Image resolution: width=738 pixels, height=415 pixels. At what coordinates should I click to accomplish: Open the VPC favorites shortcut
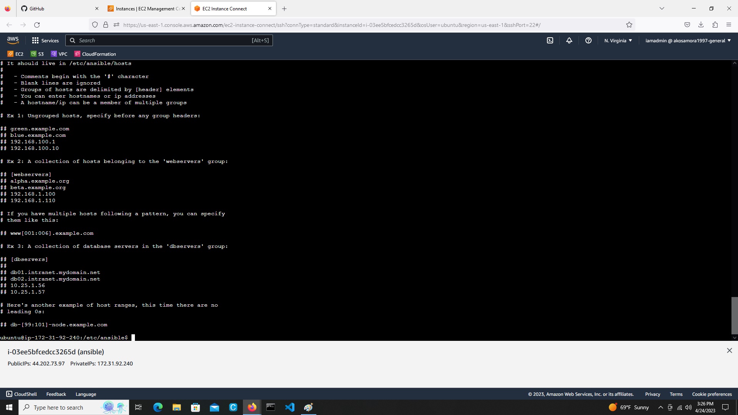59,54
